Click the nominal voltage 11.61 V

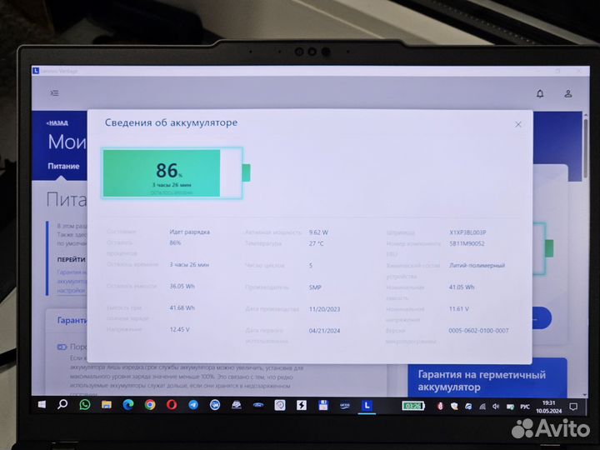tap(459, 309)
